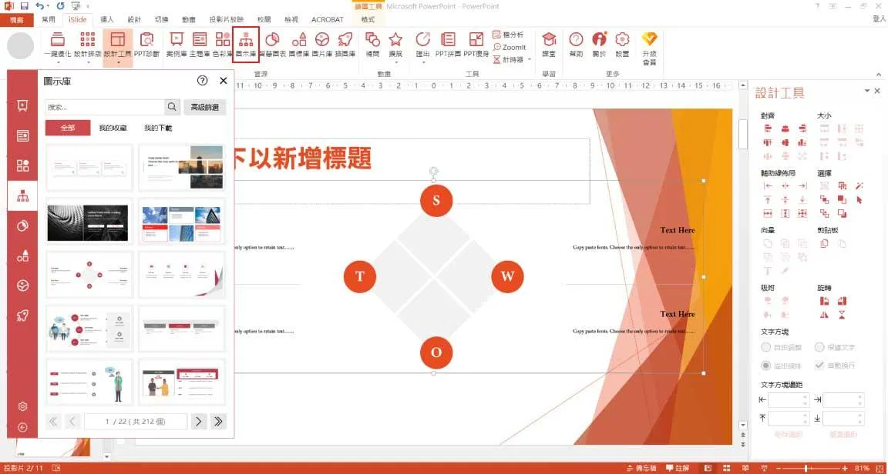Open the 主題庫 theme library ribbon icon
888x474 pixels.
(x=200, y=45)
